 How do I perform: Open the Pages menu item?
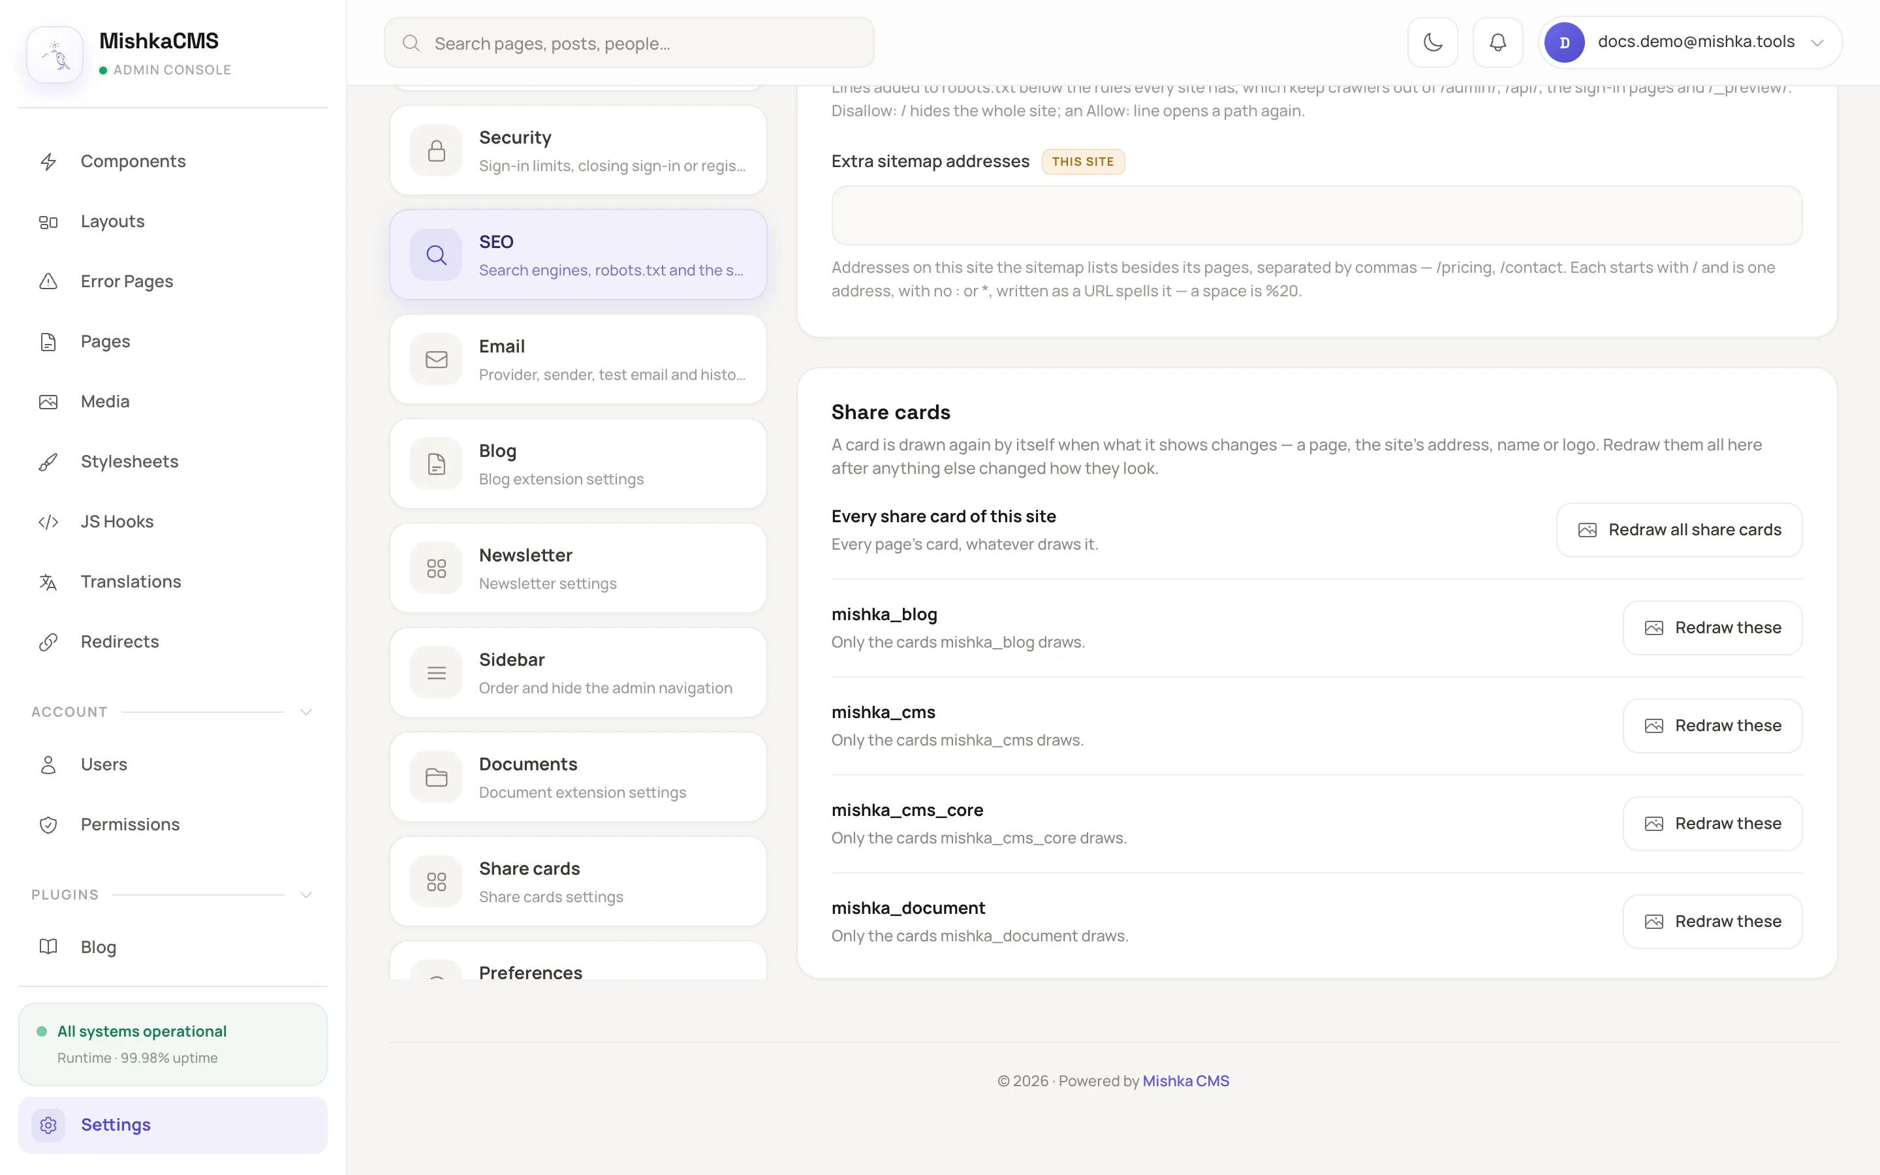(172, 341)
